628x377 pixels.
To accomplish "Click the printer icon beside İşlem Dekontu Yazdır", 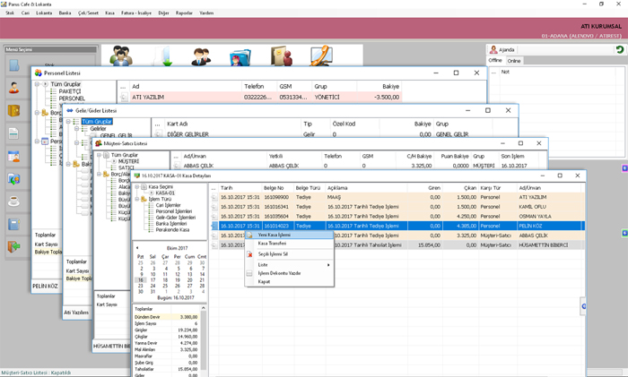I will [x=249, y=273].
